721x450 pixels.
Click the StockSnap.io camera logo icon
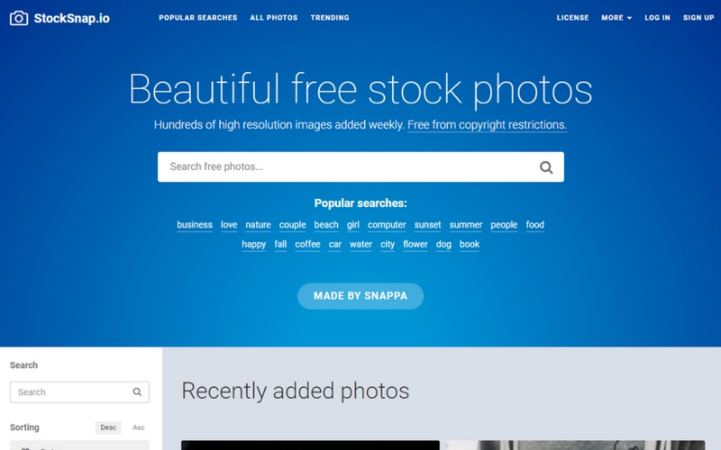19,18
